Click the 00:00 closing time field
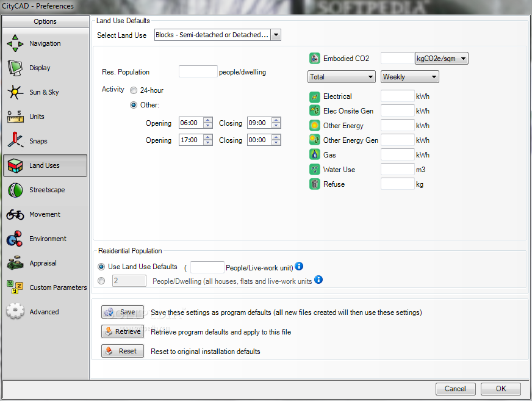532x401 pixels. (259, 140)
